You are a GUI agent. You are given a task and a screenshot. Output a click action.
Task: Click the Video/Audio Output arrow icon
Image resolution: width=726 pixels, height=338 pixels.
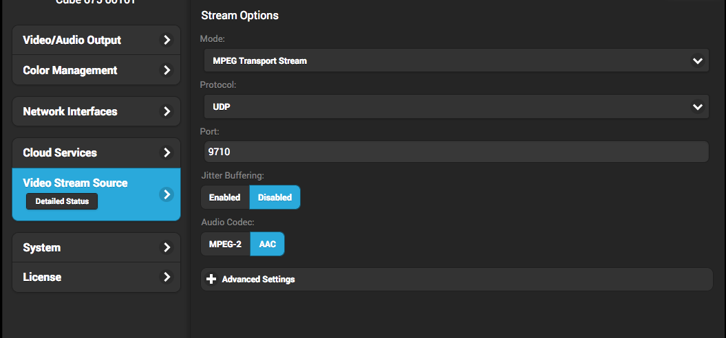[167, 41]
